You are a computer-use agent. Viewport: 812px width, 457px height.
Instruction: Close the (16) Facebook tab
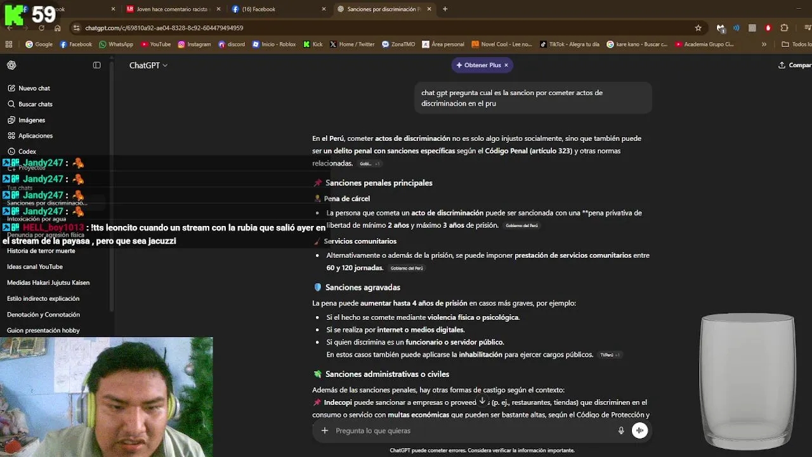click(x=324, y=9)
